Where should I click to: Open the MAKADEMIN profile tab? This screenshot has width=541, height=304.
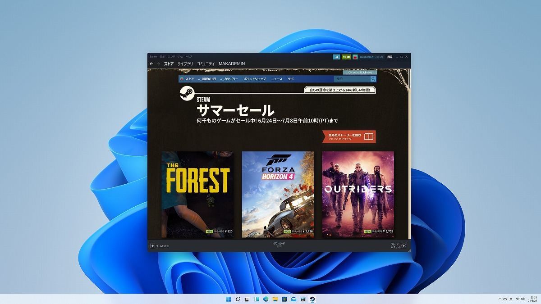point(232,64)
